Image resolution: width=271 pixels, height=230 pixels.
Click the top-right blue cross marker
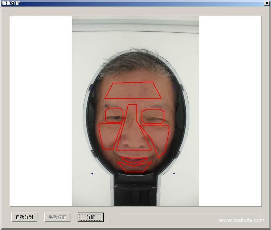point(174,88)
